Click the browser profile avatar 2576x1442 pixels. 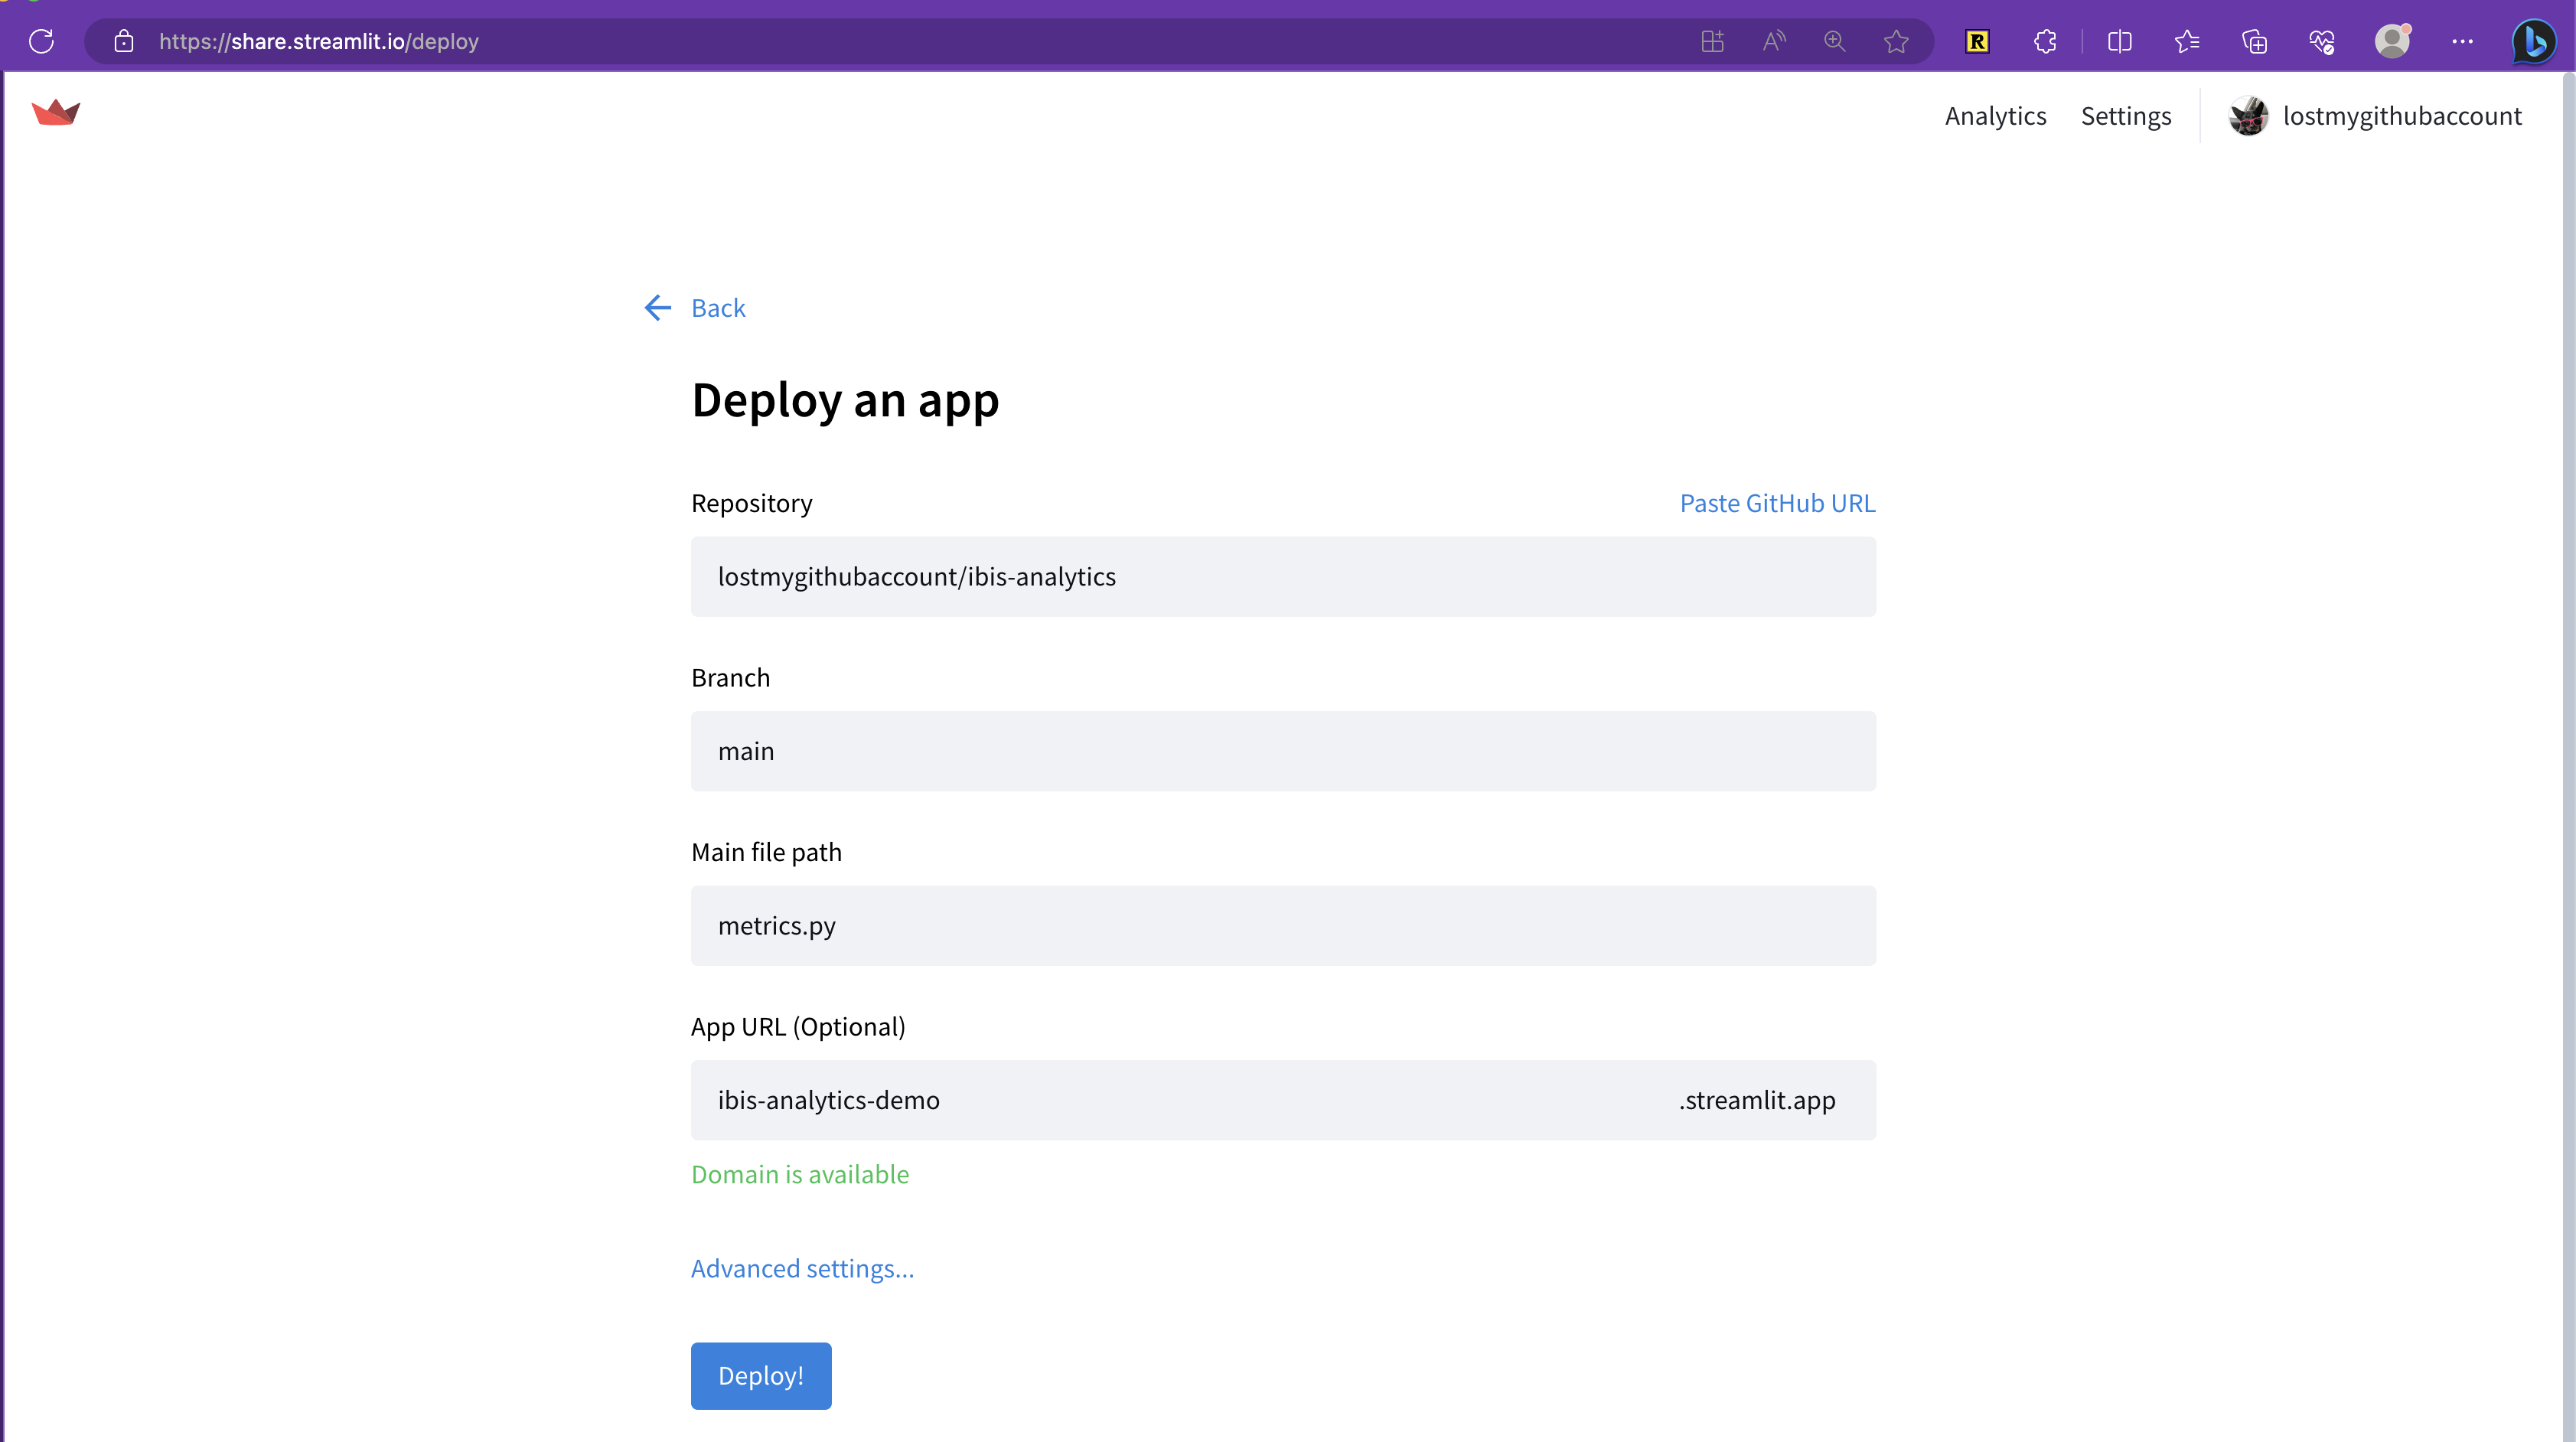click(x=2392, y=41)
